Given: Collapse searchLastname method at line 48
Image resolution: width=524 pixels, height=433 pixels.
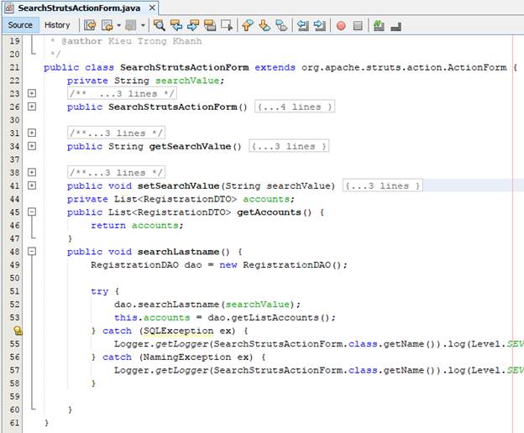Looking at the screenshot, I should click(x=32, y=252).
